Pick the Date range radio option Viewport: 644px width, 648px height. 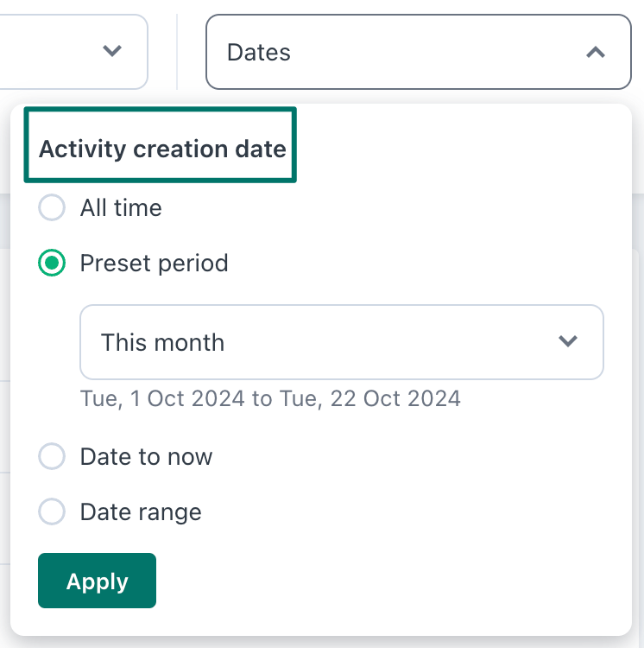pyautogui.click(x=52, y=511)
